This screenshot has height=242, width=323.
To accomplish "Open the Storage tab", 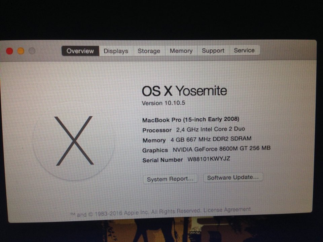I will pos(149,51).
